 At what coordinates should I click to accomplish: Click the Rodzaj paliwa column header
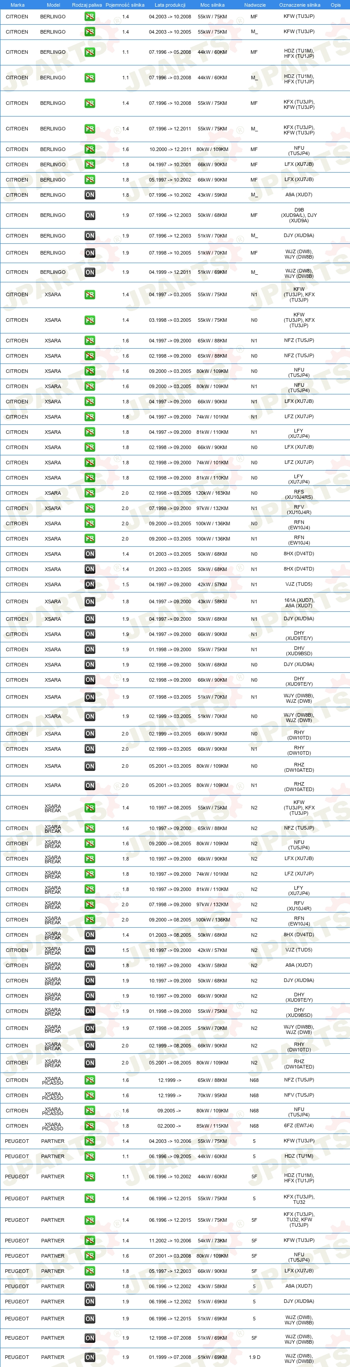coord(87,5)
